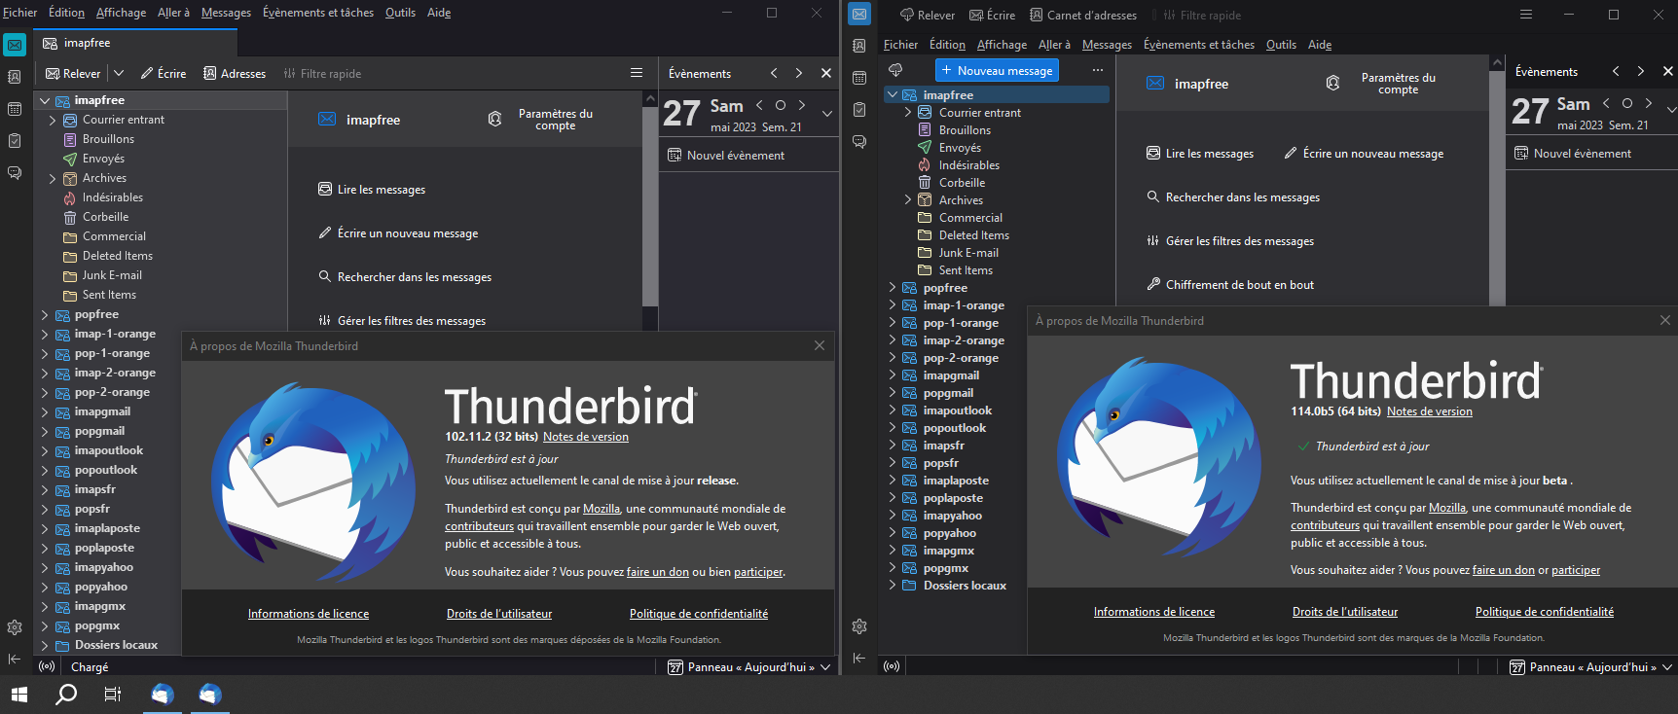
Task: Select the Junk E-mail folder in Thunderbird 114
Action: point(967,253)
